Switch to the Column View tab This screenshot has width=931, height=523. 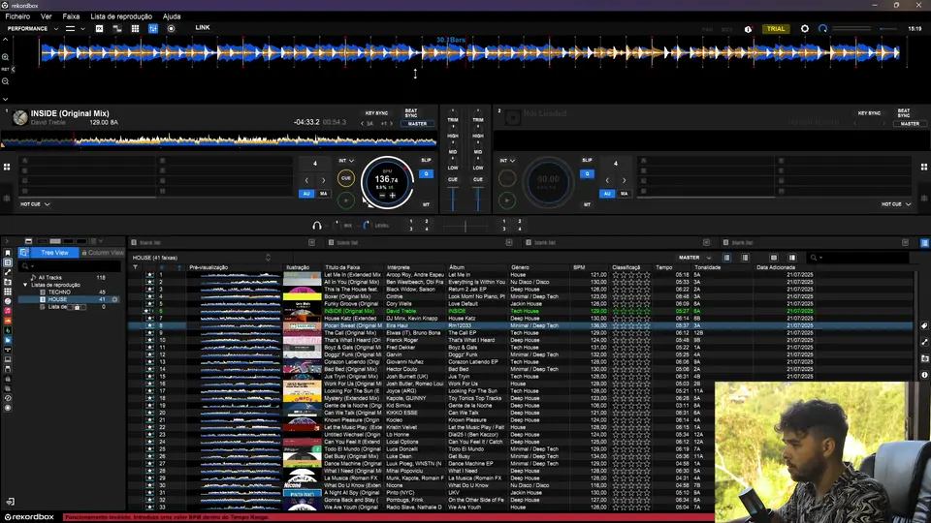tap(103, 253)
